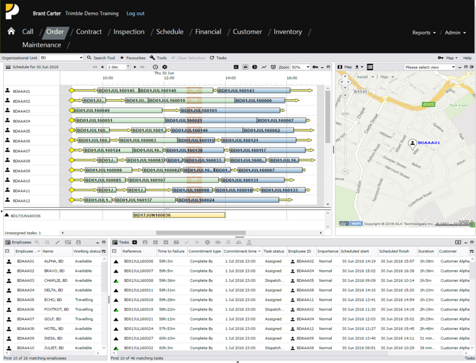Open the schedule settings gear icon
The image size is (476, 363).
[165, 67]
